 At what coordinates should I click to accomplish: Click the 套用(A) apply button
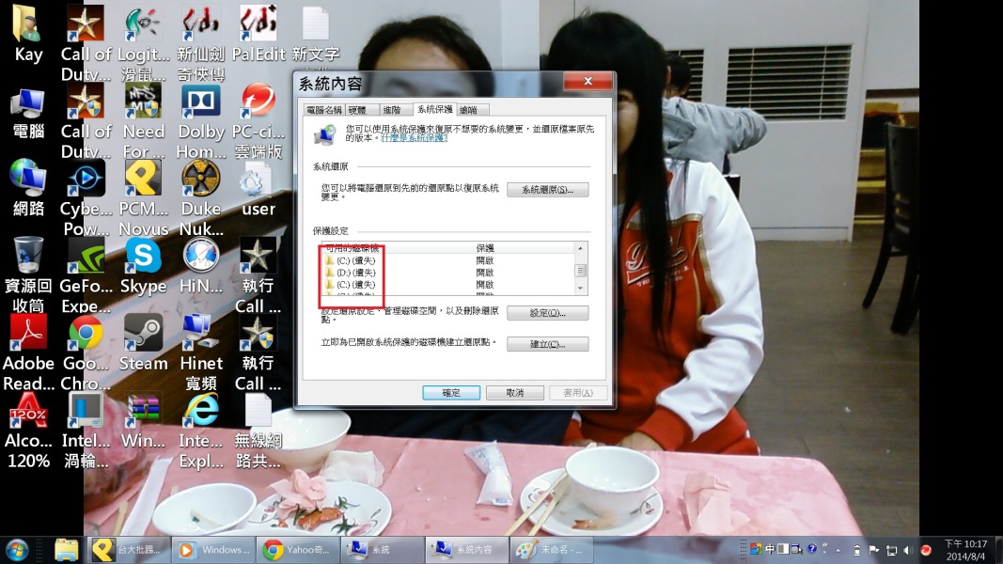tap(577, 393)
